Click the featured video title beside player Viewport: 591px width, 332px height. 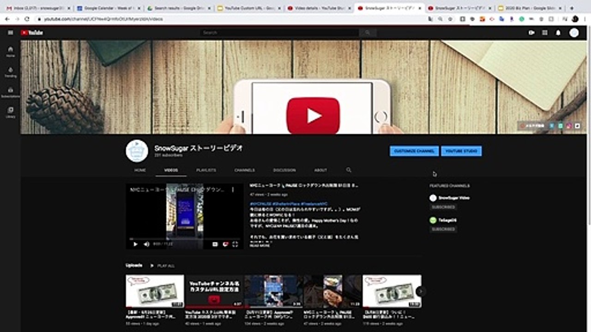304,185
